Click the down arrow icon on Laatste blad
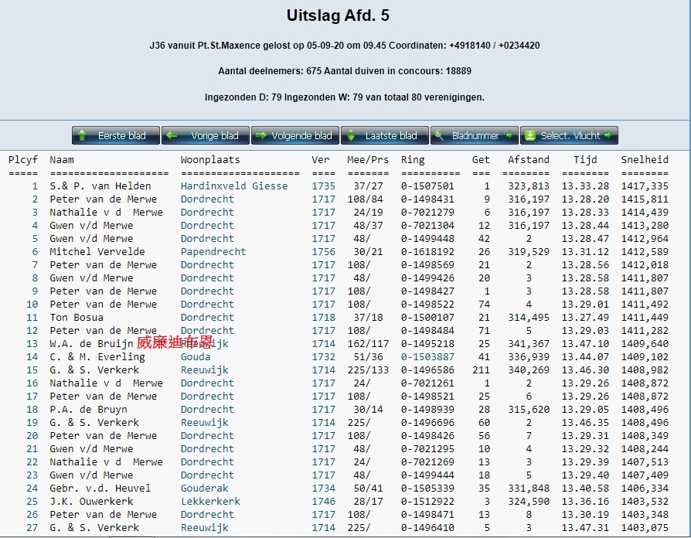The width and height of the screenshot is (691, 538). (x=351, y=136)
